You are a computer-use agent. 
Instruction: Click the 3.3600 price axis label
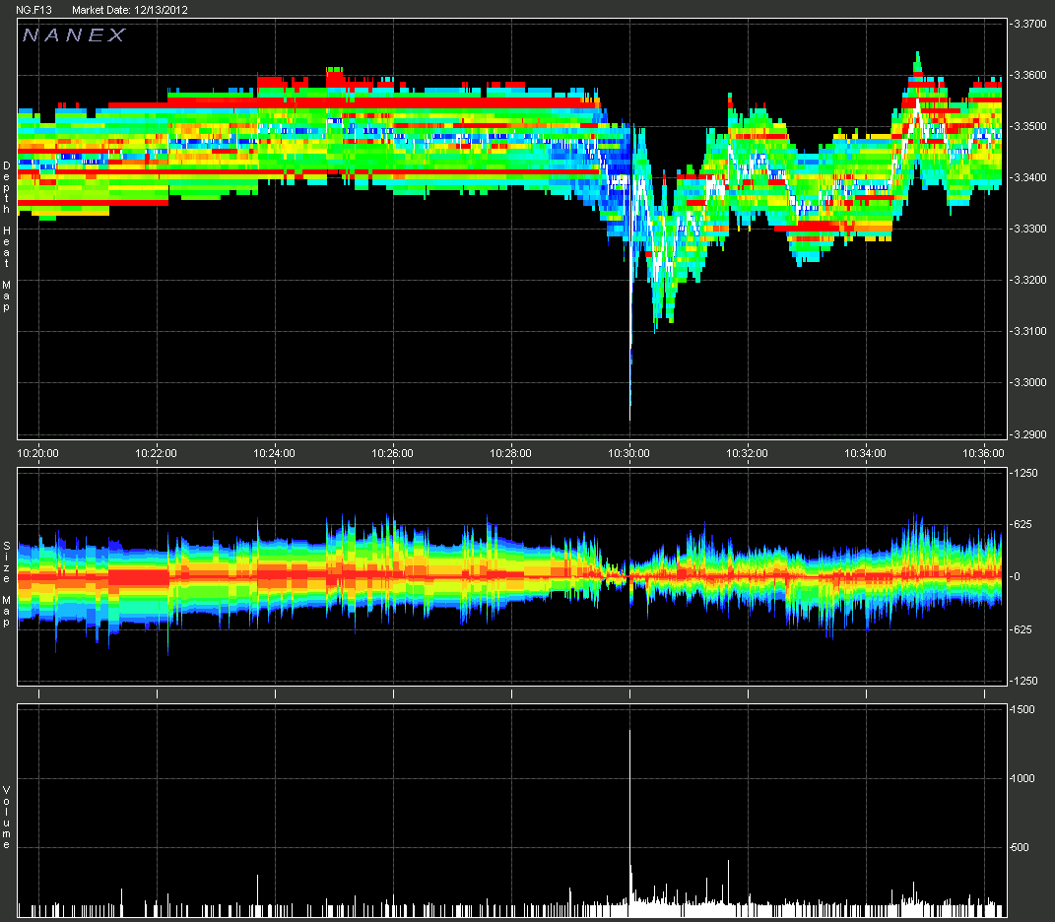[1030, 75]
